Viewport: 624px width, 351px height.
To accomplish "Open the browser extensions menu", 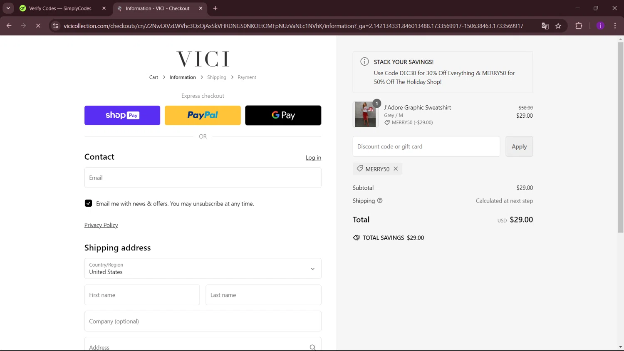I will (579, 26).
